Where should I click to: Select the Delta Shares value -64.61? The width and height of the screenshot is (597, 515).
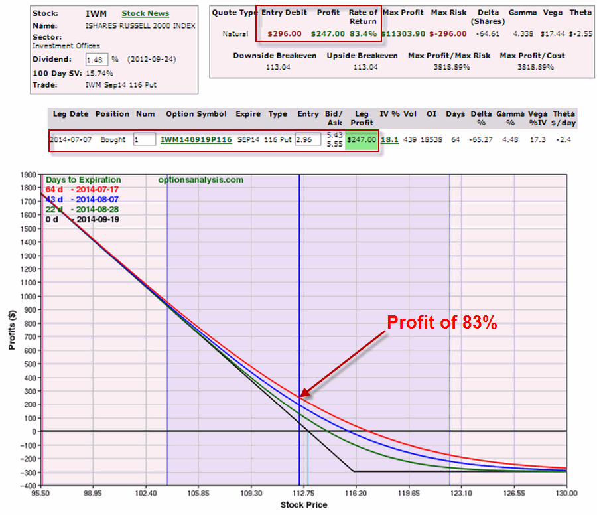point(488,34)
